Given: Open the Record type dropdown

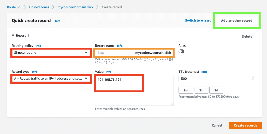Looking at the screenshot, I should point(51,78).
